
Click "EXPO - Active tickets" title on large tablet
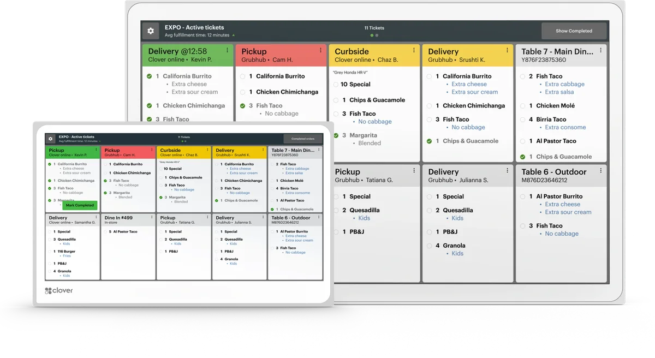pyautogui.click(x=194, y=27)
